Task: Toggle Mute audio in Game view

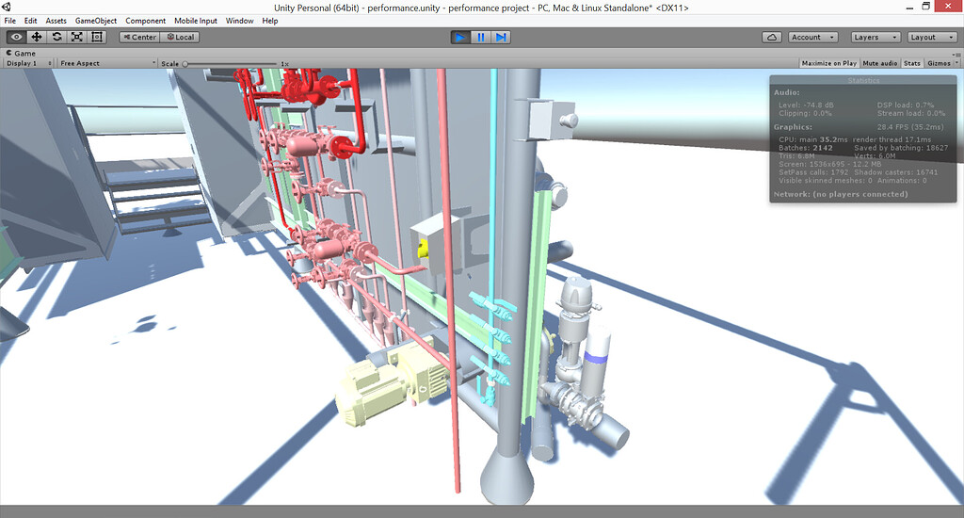Action: click(879, 63)
